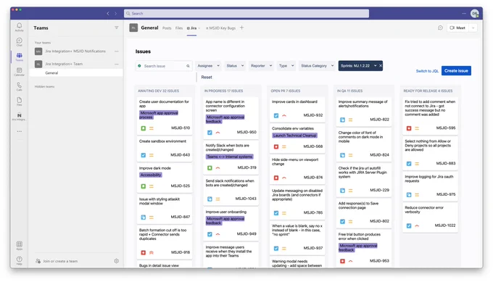Click the top Search bar

(246, 14)
